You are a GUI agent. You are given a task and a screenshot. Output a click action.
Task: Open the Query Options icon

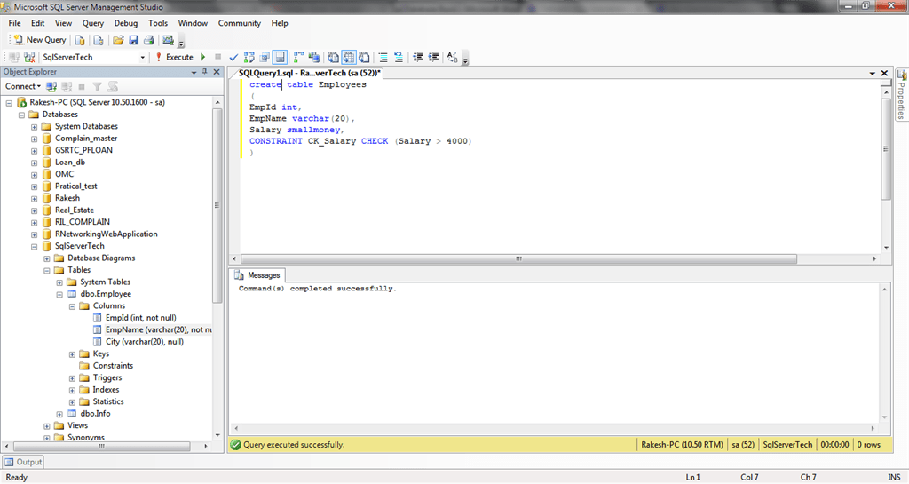click(265, 57)
